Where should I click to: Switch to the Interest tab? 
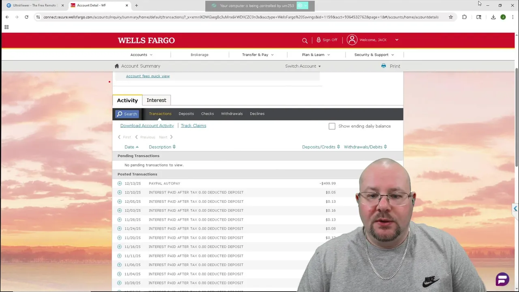coord(157,100)
